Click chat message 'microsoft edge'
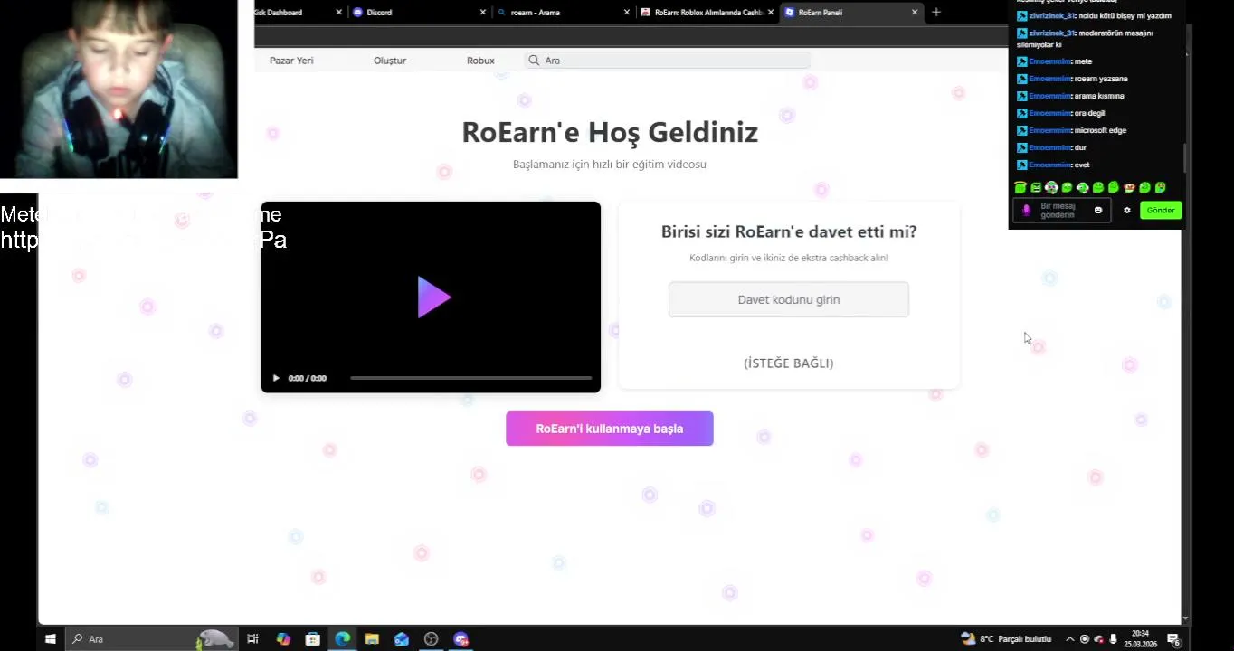The height and width of the screenshot is (651, 1234). coord(1100,130)
